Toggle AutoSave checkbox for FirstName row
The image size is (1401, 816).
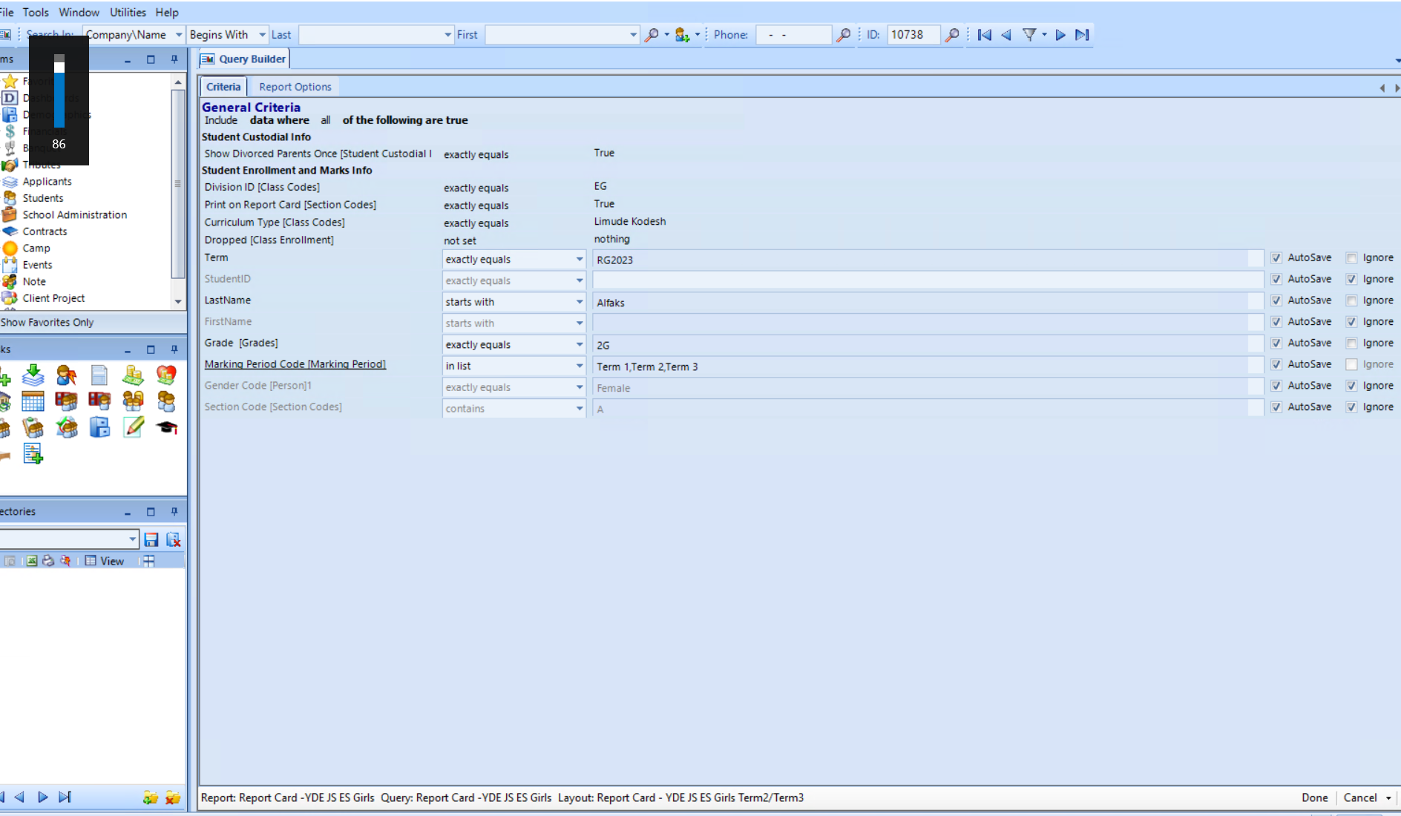tap(1276, 322)
